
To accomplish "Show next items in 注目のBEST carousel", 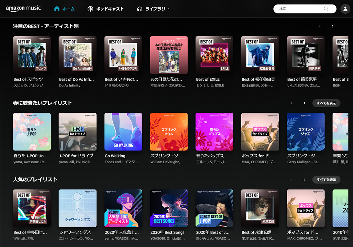I will click(x=333, y=26).
